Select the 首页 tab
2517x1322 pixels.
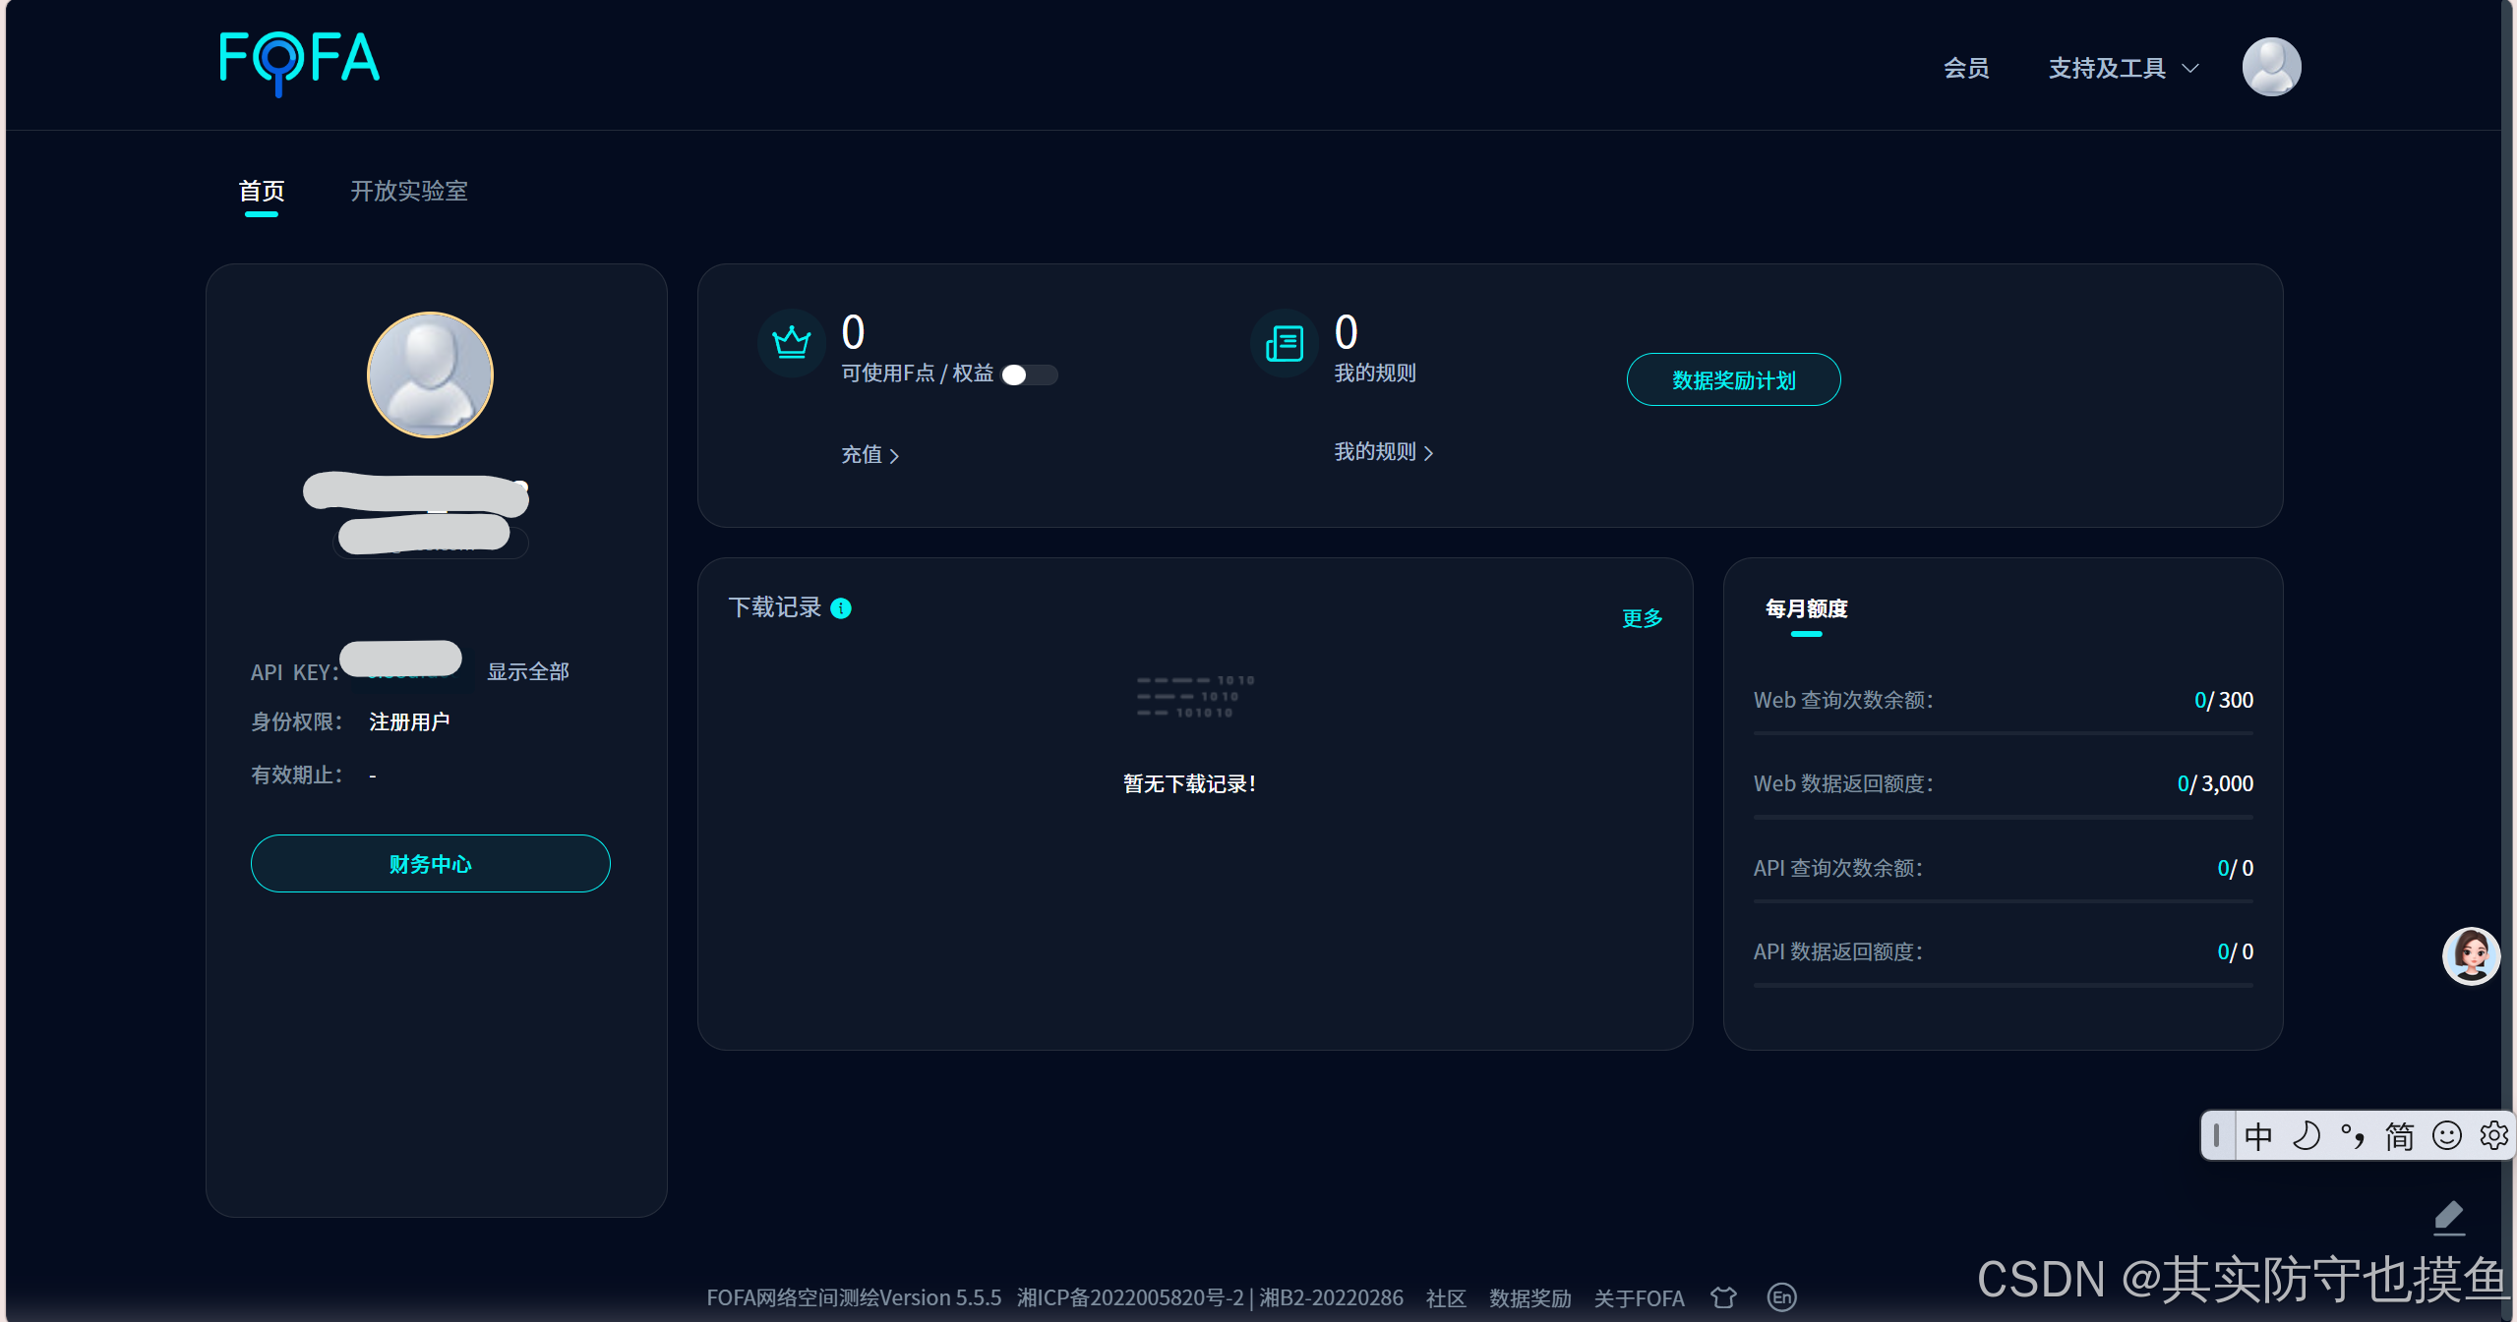tap(262, 191)
